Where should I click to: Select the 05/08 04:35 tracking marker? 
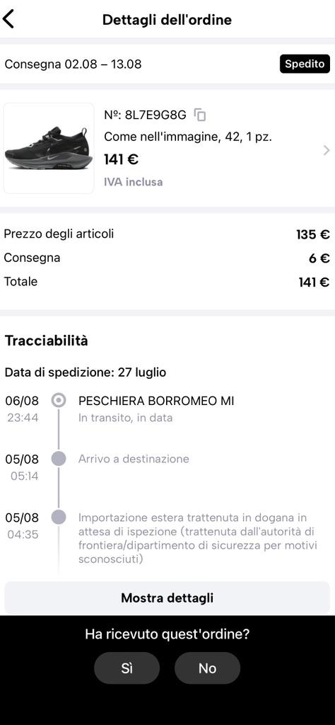[x=59, y=517]
